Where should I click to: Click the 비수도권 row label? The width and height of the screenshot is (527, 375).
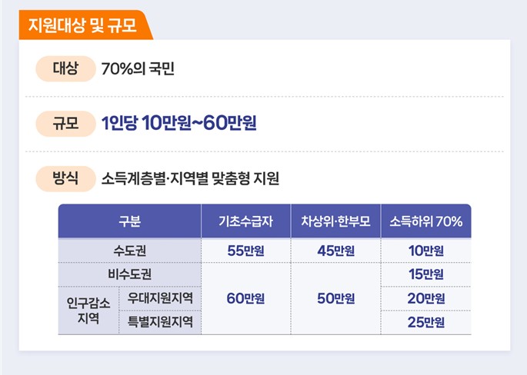click(129, 274)
